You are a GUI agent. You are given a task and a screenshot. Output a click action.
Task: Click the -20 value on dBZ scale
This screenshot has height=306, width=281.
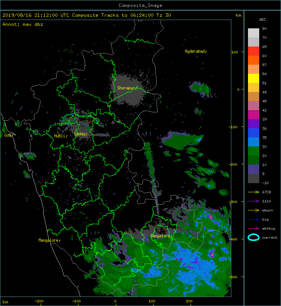pyautogui.click(x=266, y=183)
